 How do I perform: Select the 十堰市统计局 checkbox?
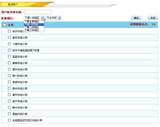[9, 44]
